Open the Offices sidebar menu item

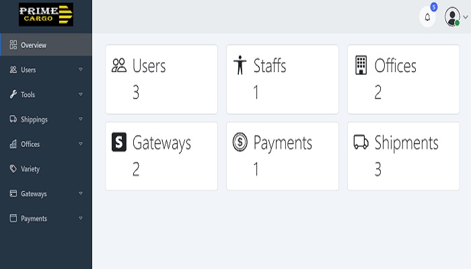(30, 144)
